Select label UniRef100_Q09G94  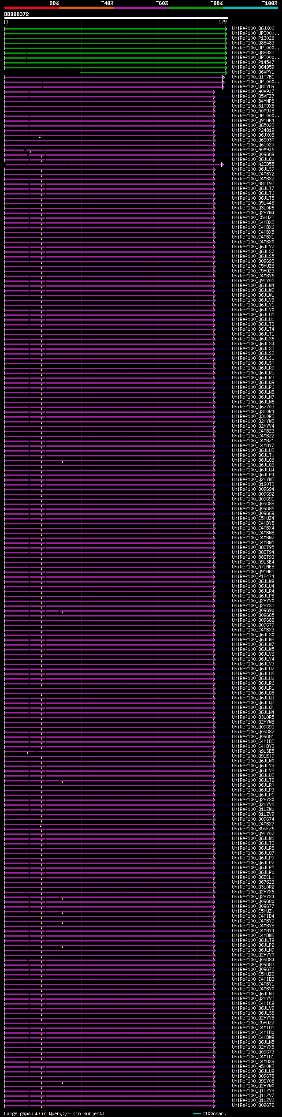point(253,489)
